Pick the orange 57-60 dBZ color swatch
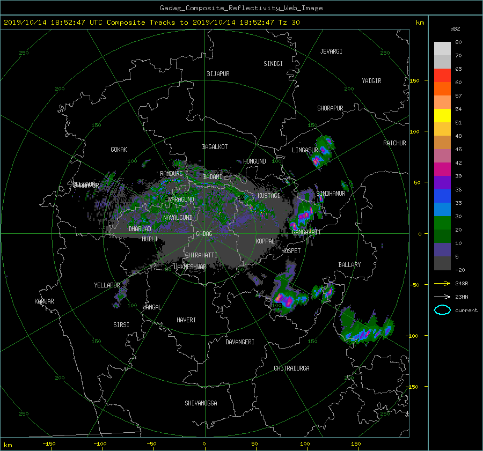The height and width of the screenshot is (451, 483). (442, 88)
